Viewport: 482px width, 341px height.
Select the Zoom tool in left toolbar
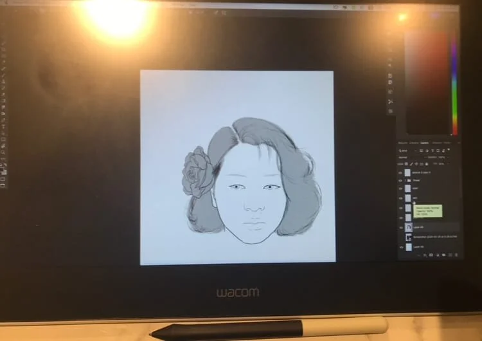pyautogui.click(x=3, y=153)
